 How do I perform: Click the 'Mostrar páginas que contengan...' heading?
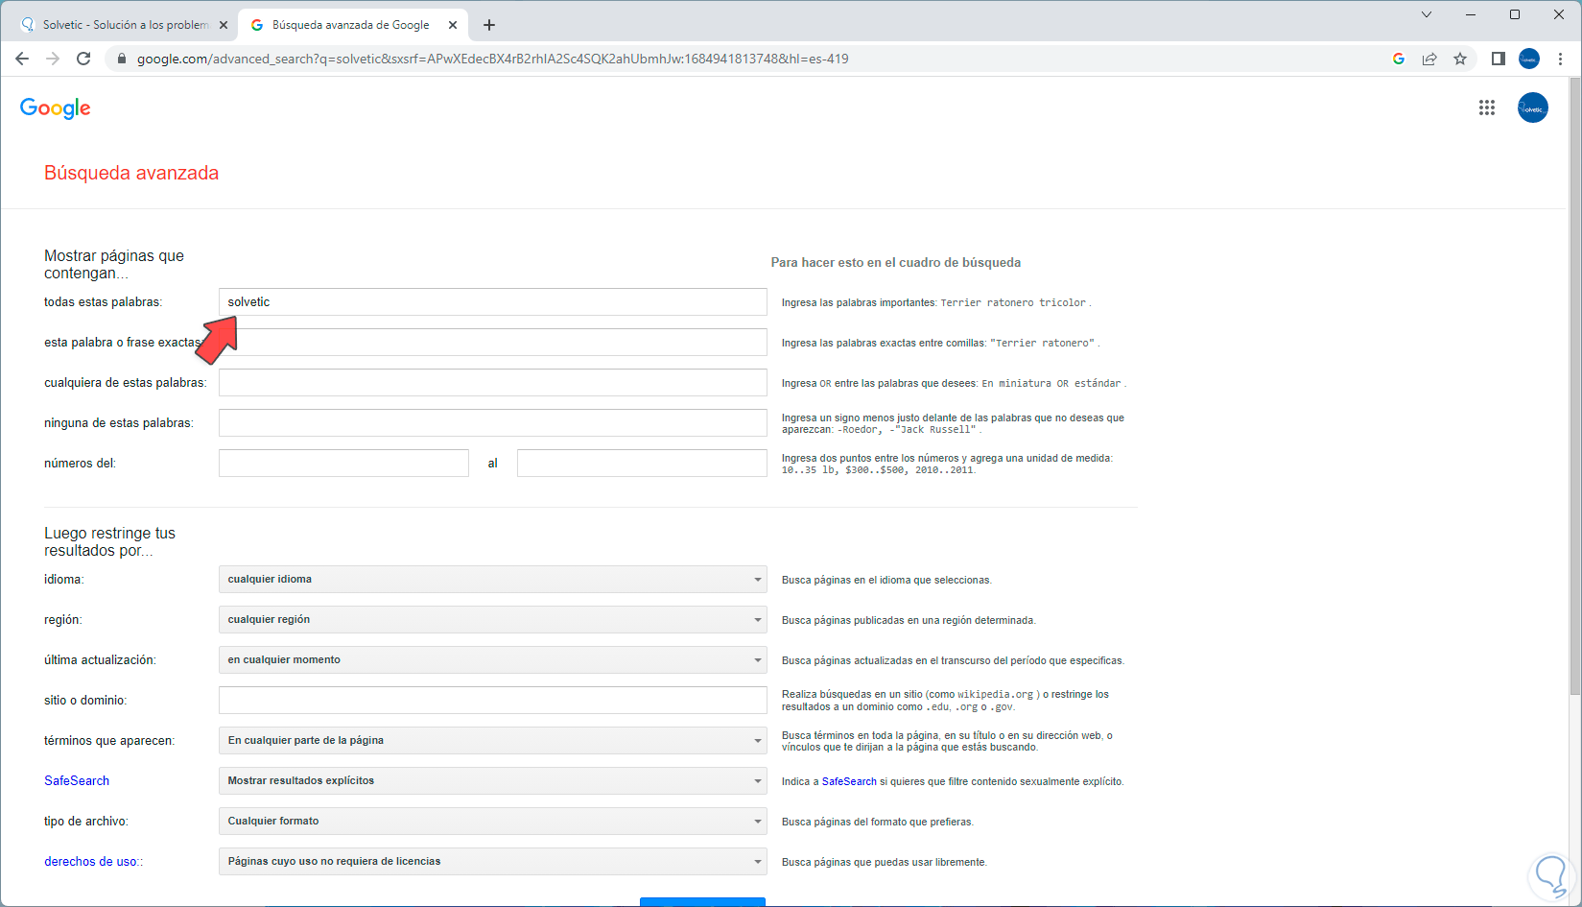[x=114, y=264]
